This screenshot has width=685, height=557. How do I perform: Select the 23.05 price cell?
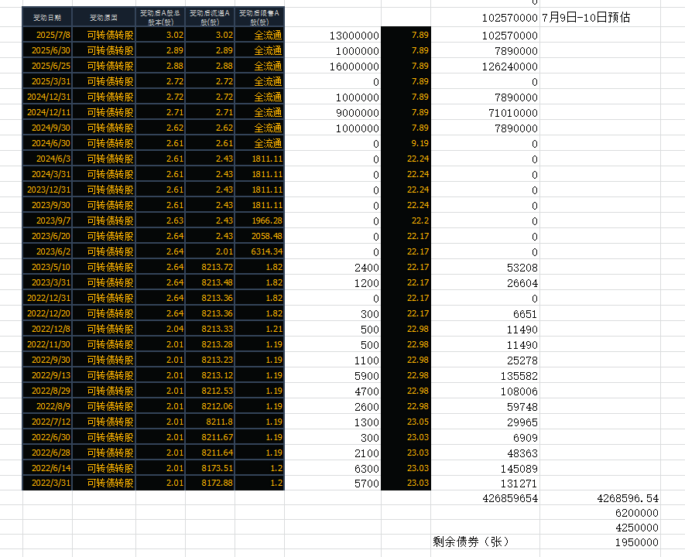[x=406, y=422]
